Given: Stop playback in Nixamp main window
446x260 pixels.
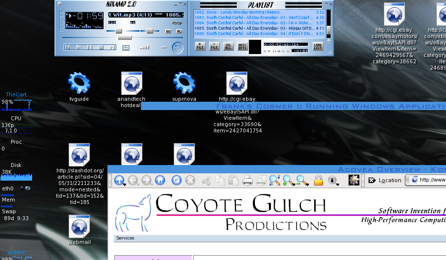Looking at the screenshot, I should pos(101,47).
